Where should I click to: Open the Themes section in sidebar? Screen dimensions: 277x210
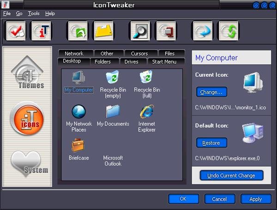click(28, 72)
